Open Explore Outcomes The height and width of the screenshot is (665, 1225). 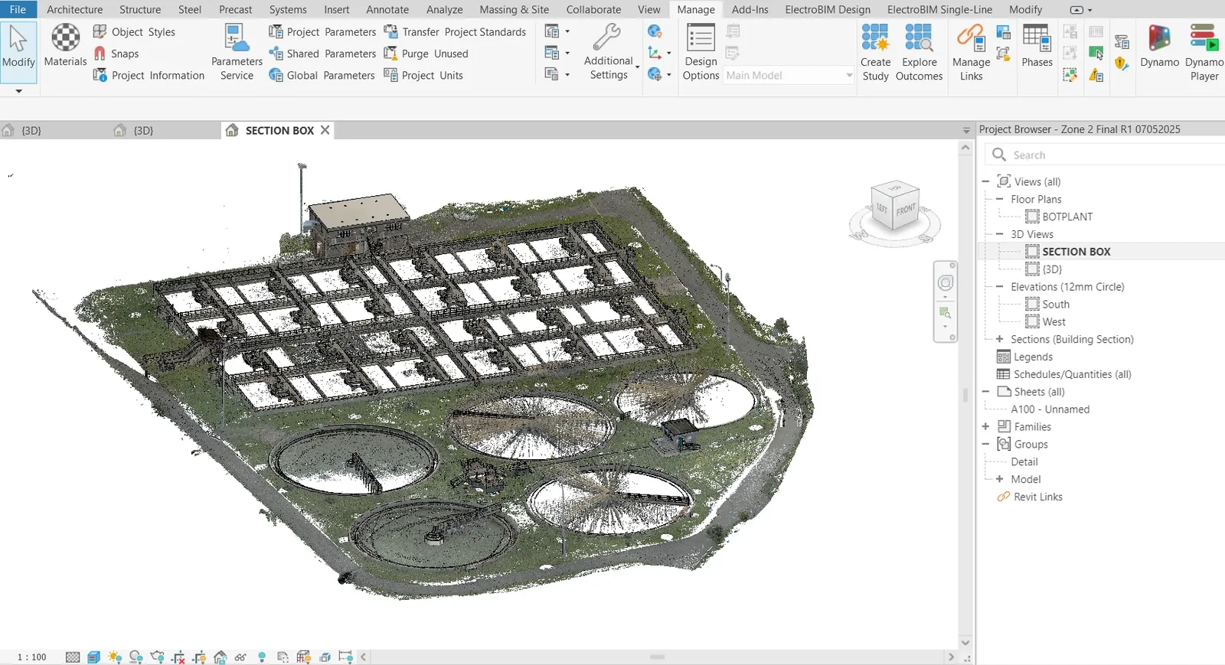pos(919,52)
